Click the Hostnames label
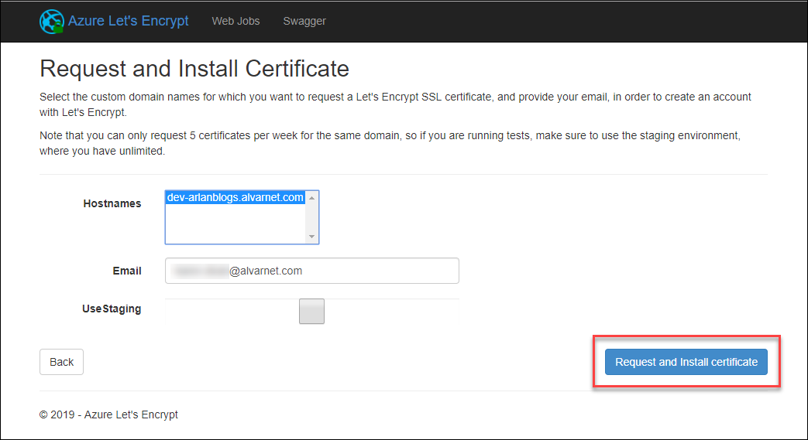The image size is (808, 440). [x=112, y=203]
